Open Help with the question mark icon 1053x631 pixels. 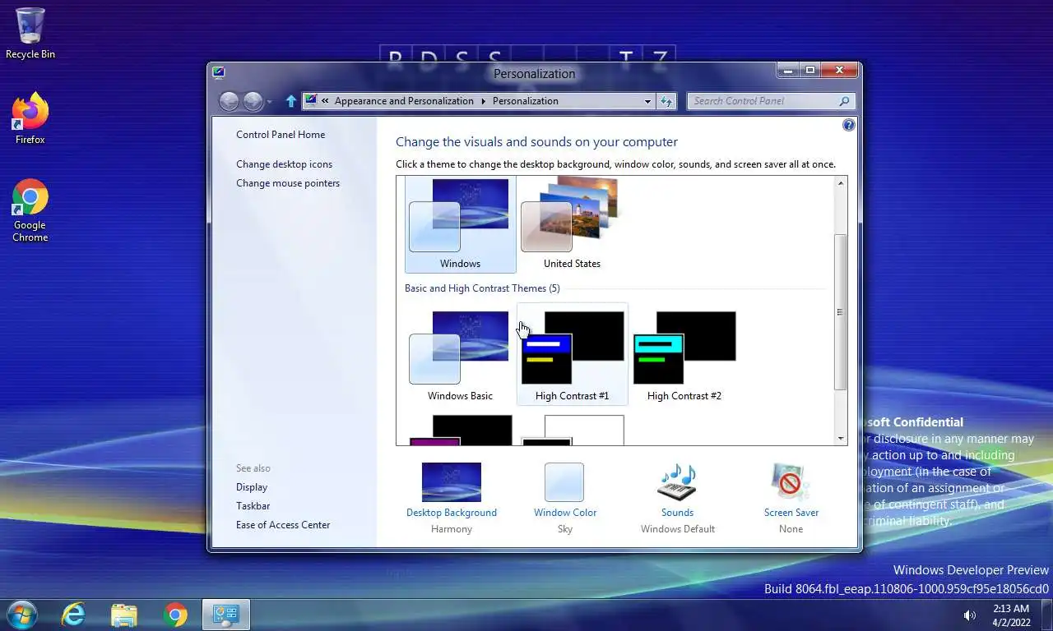point(849,125)
